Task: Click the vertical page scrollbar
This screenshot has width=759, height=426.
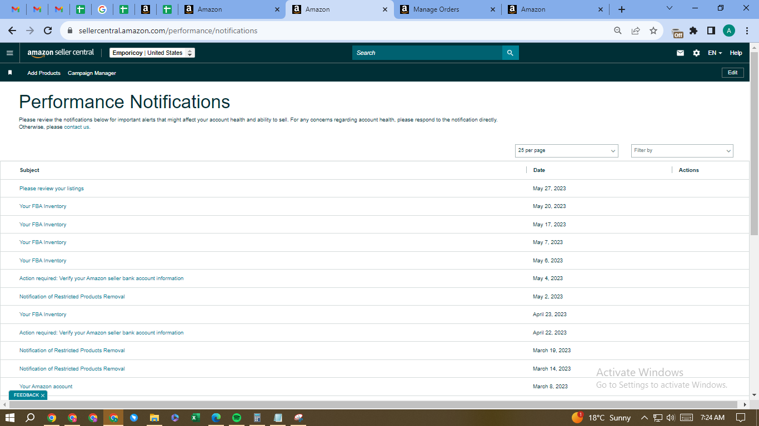Action: [x=754, y=143]
